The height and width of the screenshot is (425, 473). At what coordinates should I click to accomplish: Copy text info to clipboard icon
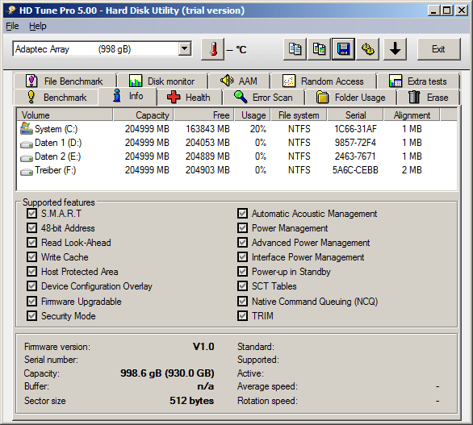tap(295, 49)
